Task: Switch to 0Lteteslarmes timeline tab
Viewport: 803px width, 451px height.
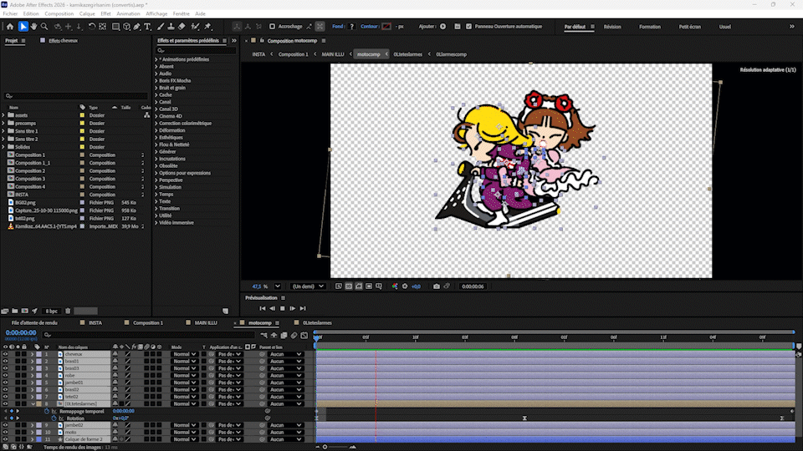Action: pos(317,322)
